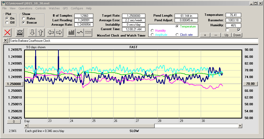Click the # of Samples field

click(x=84, y=16)
